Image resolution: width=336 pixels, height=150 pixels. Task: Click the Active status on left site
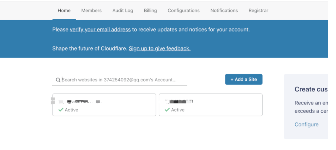point(72,110)
